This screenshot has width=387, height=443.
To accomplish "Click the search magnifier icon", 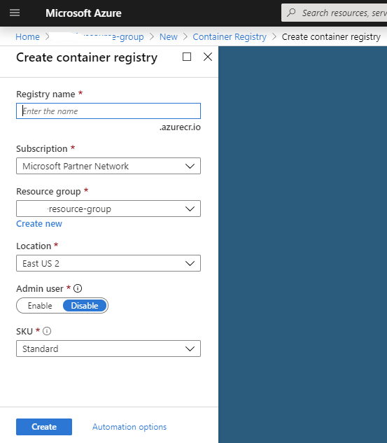I will [x=291, y=13].
